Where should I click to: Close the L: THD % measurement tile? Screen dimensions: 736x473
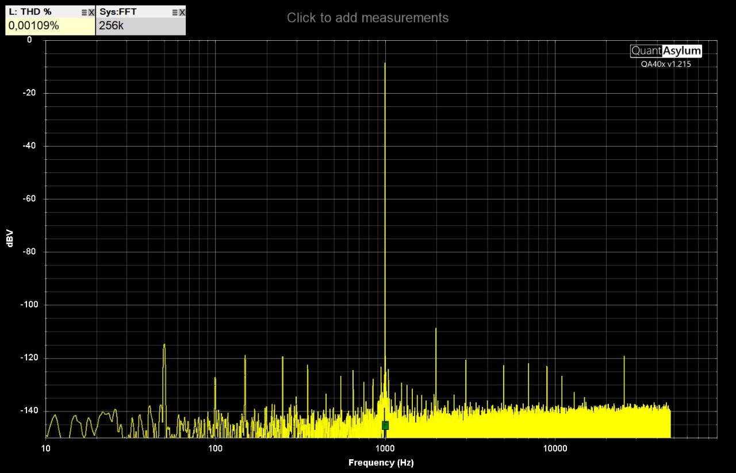(x=91, y=12)
